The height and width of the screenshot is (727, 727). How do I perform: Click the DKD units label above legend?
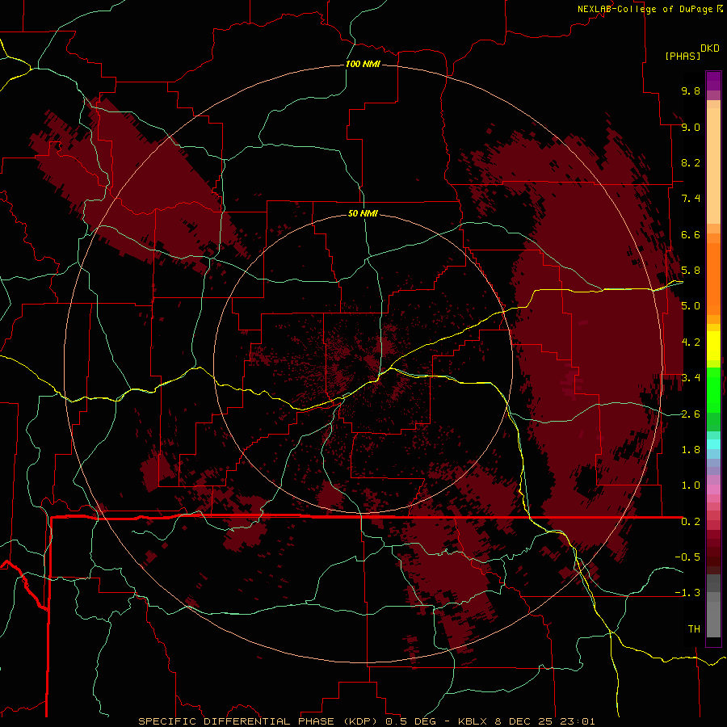pyautogui.click(x=710, y=48)
